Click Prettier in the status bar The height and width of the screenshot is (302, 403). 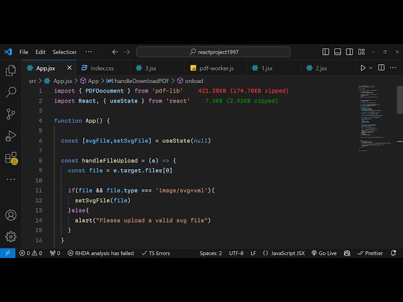point(370,253)
